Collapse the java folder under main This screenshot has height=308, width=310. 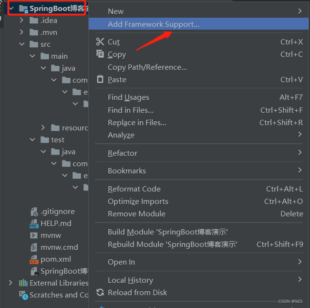pos(43,68)
